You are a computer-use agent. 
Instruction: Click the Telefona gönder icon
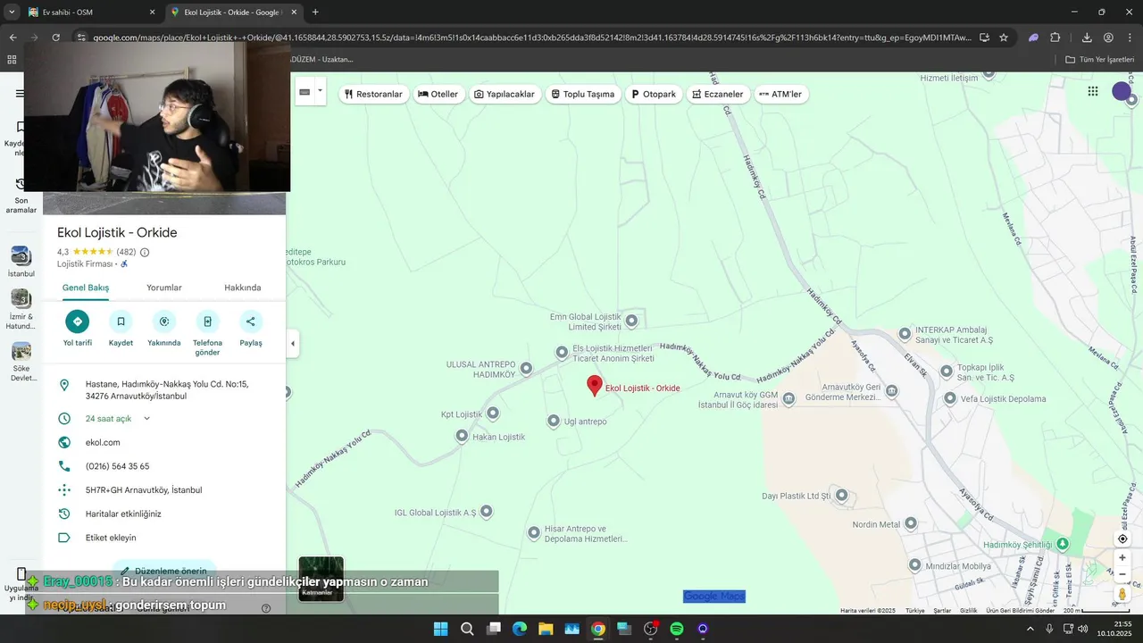[x=207, y=321]
